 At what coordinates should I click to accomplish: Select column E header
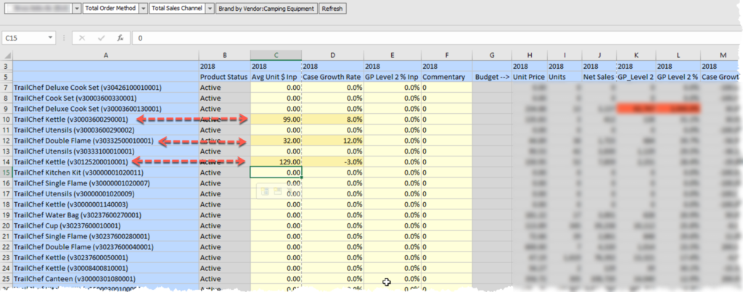(x=393, y=55)
